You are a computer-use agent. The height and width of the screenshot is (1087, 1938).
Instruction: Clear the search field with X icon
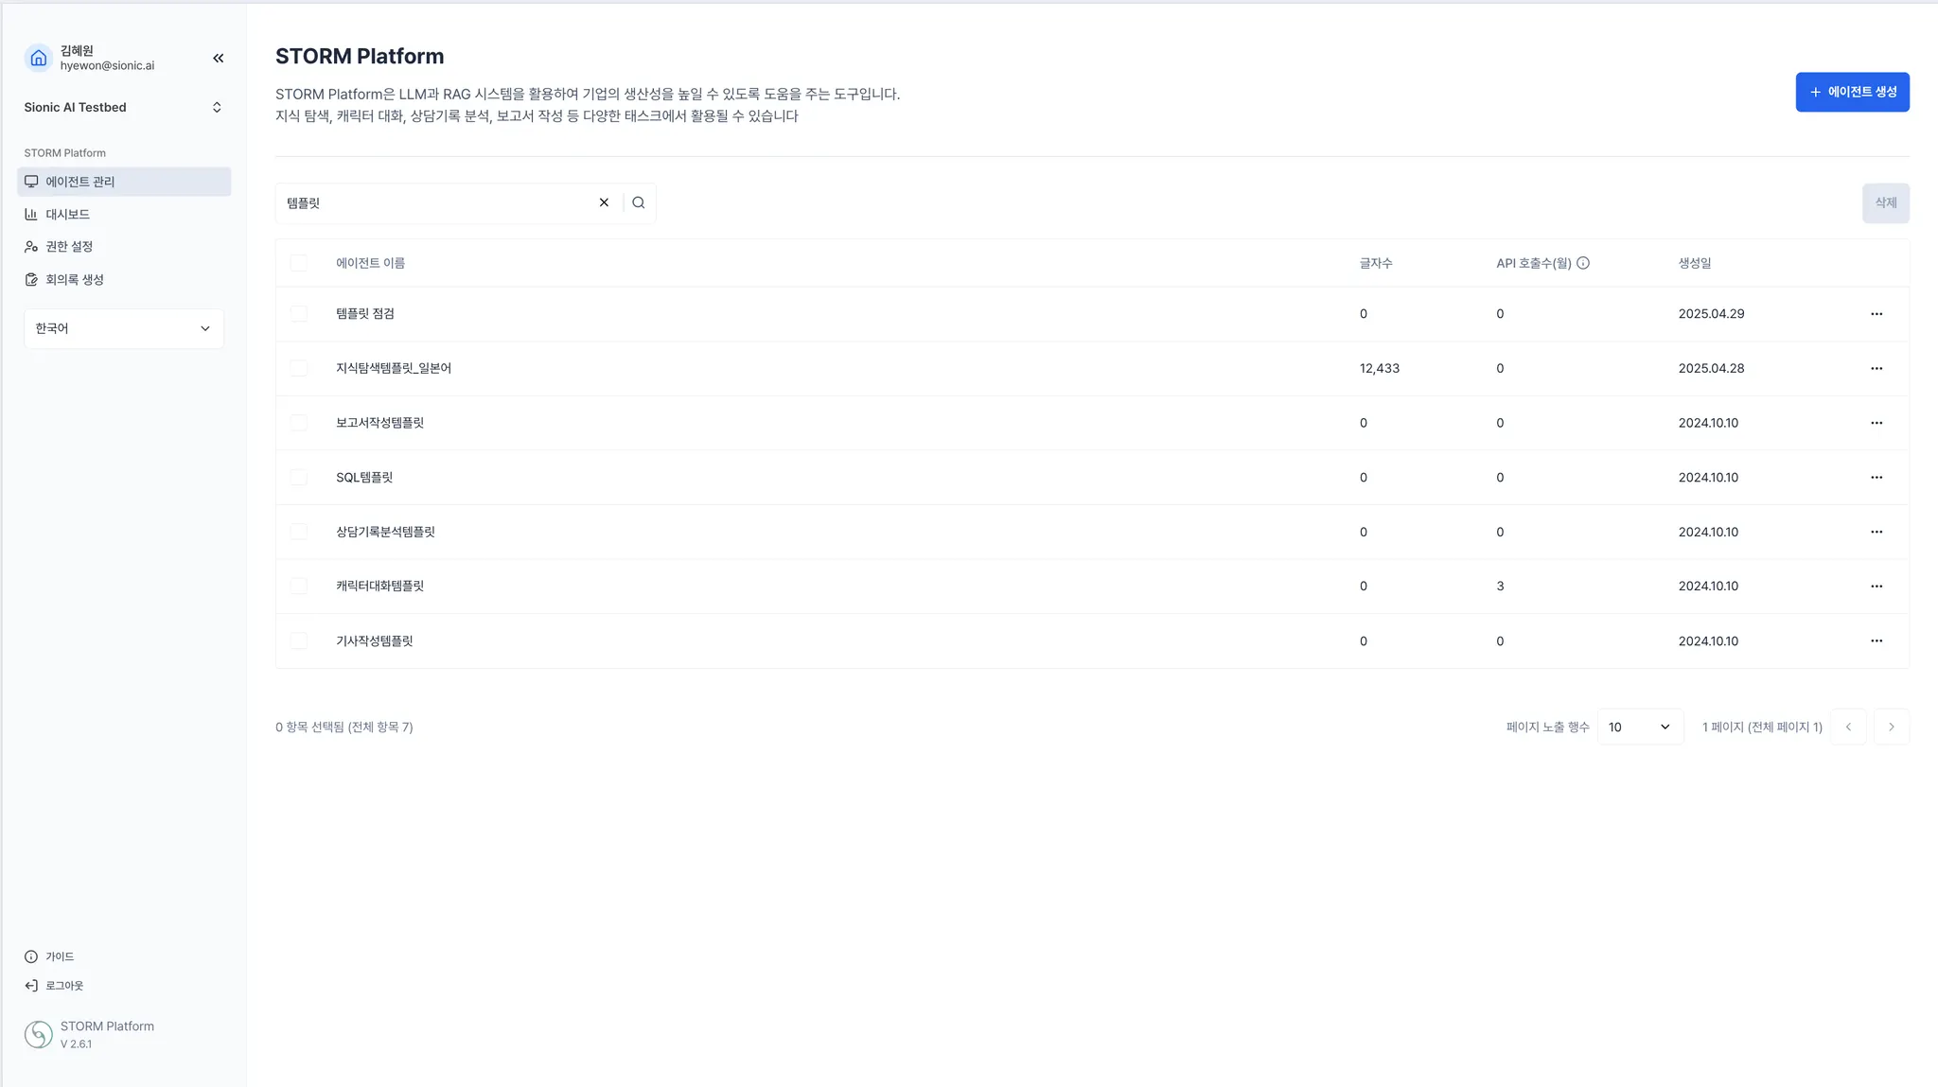(604, 202)
